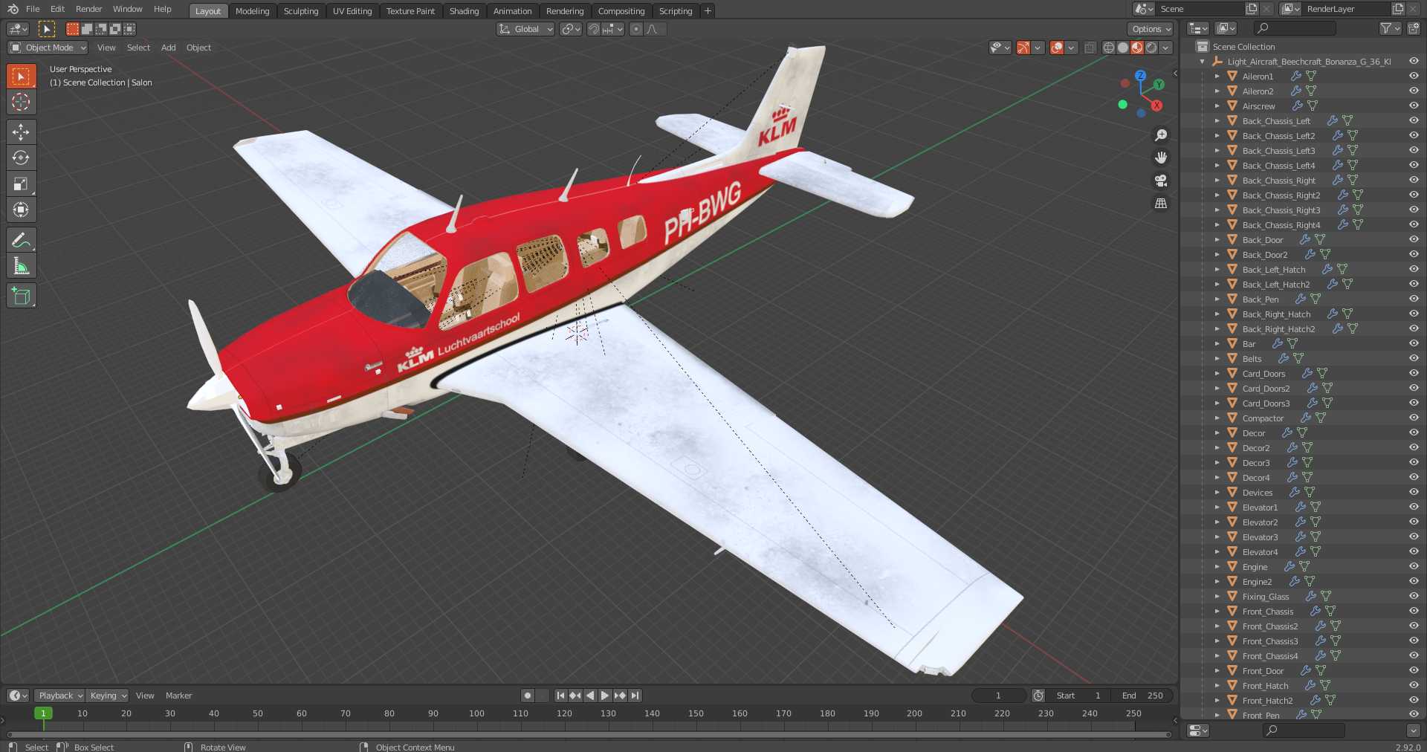
Task: Click the Add Cube tool
Action: (x=21, y=296)
